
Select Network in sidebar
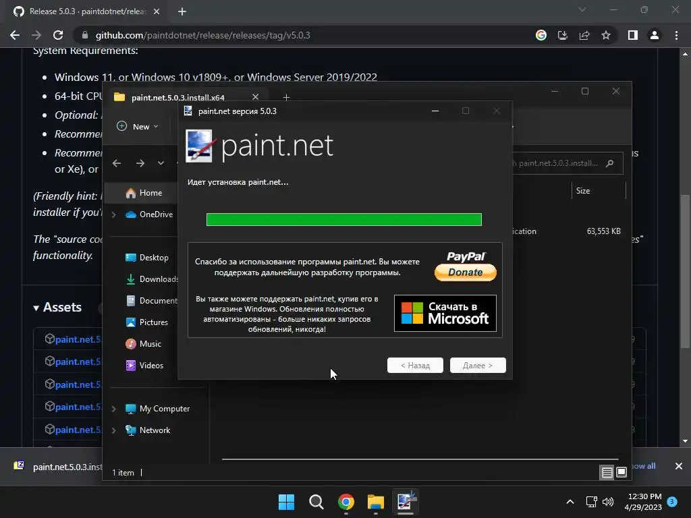[x=148, y=430]
